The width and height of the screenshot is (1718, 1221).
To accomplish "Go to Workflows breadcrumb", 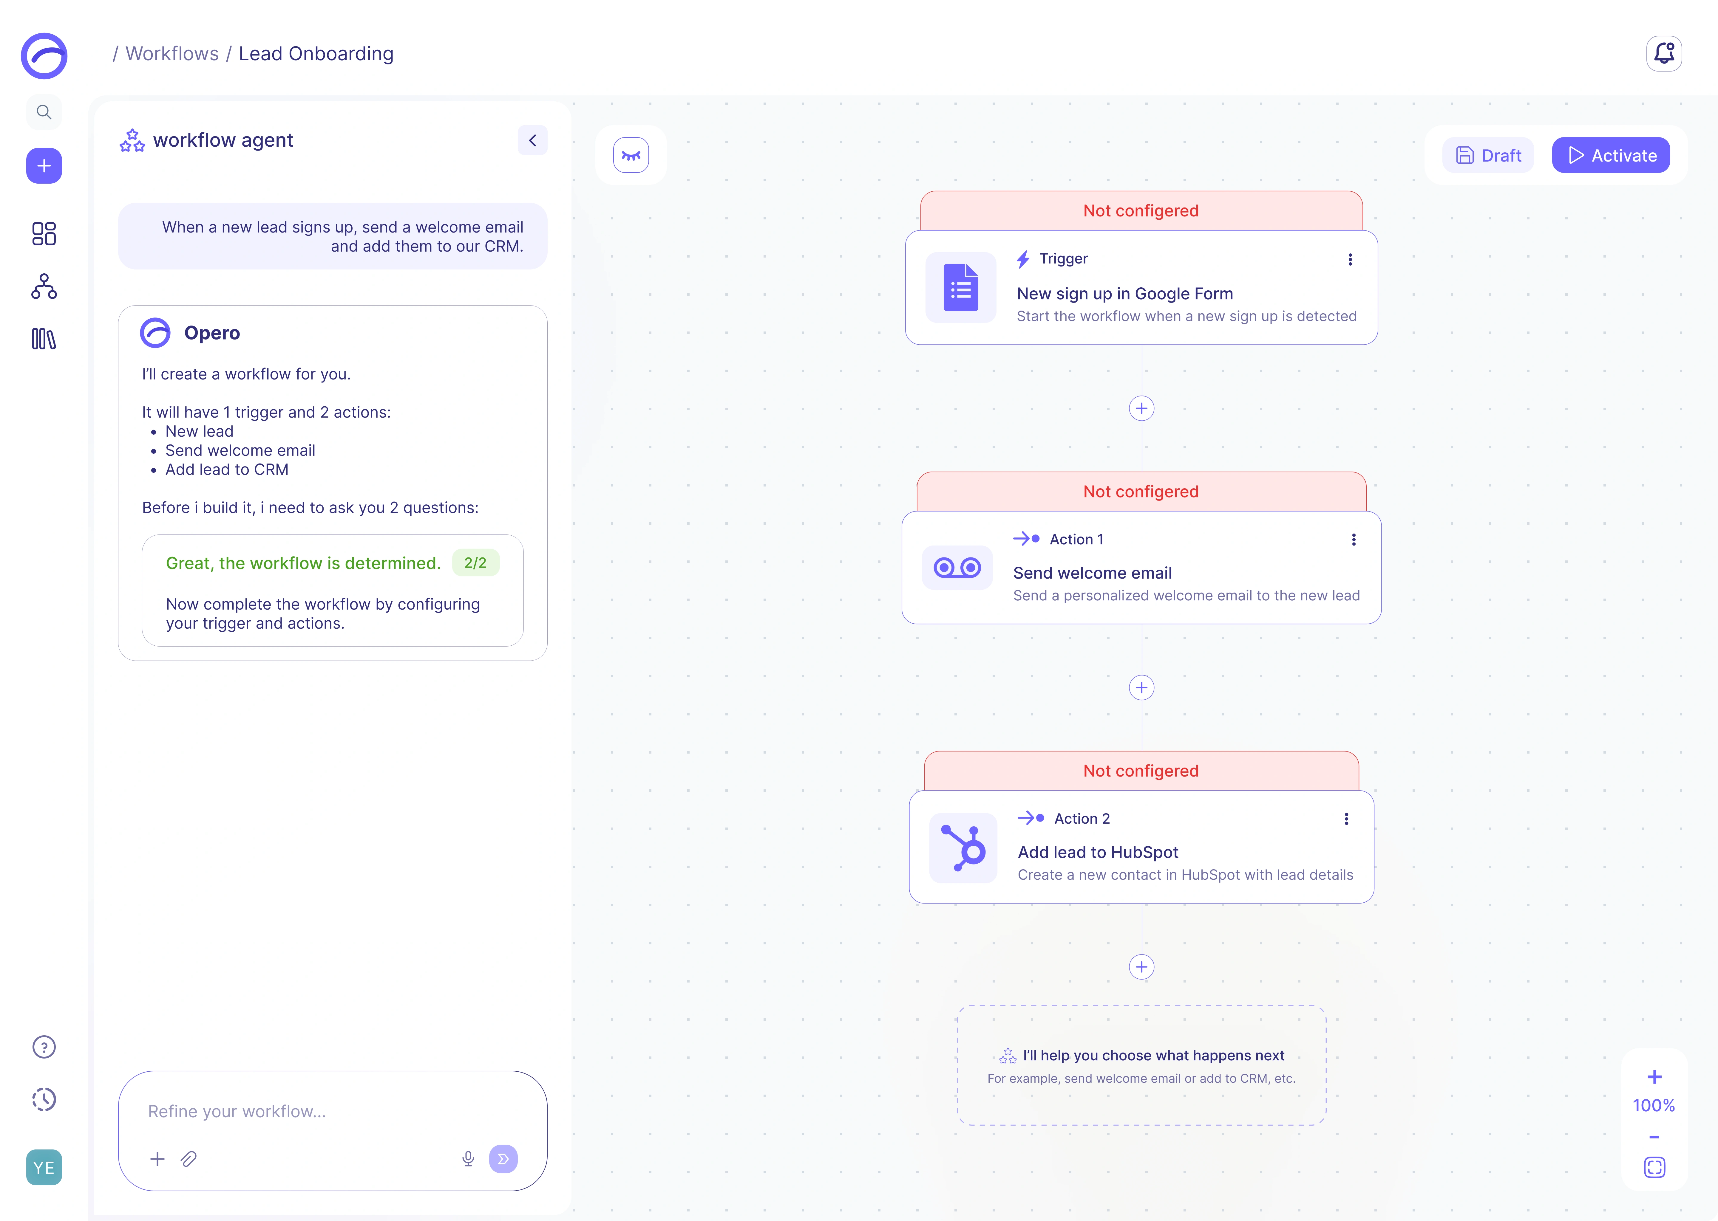I will coord(172,53).
